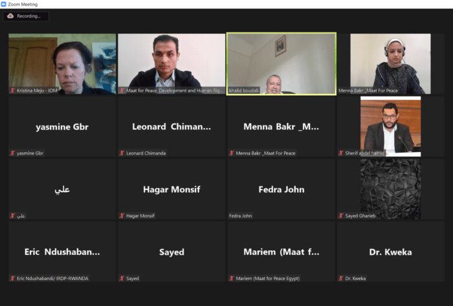This screenshot has width=453, height=306.
Task: Click muted mic icon beside yasmine Gbr
Action: 12,153
